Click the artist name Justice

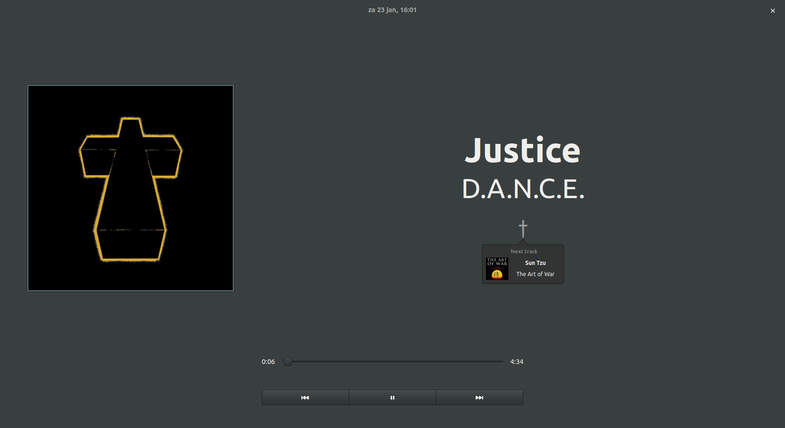523,150
